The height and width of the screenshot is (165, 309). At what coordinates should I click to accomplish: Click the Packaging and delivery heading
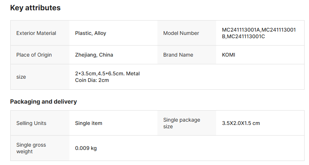(43, 101)
